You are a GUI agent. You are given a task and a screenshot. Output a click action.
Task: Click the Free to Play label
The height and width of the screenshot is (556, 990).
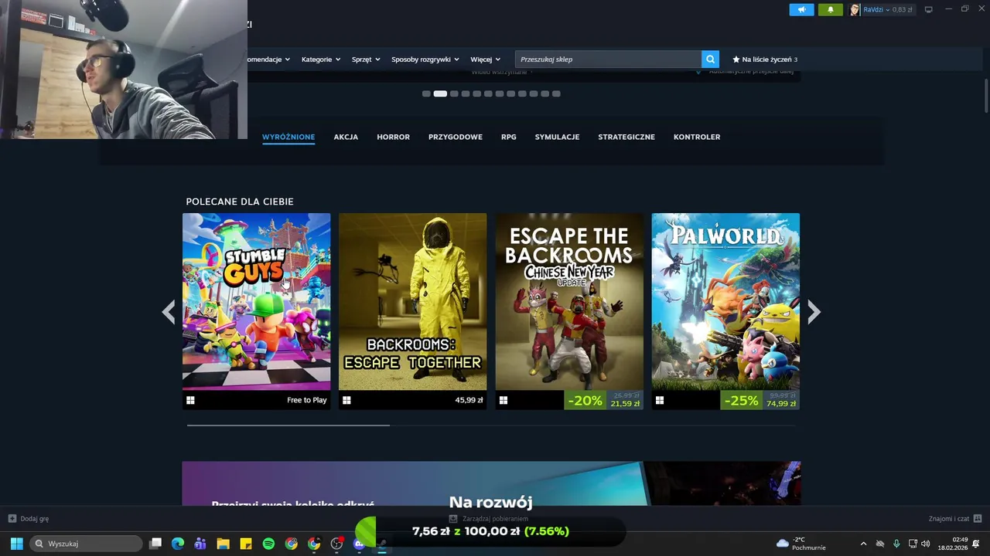coord(307,400)
